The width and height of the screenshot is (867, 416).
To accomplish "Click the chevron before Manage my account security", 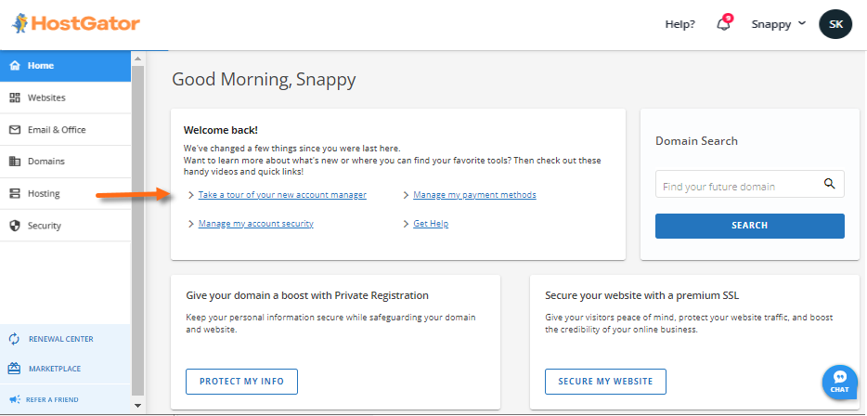I will click(191, 224).
